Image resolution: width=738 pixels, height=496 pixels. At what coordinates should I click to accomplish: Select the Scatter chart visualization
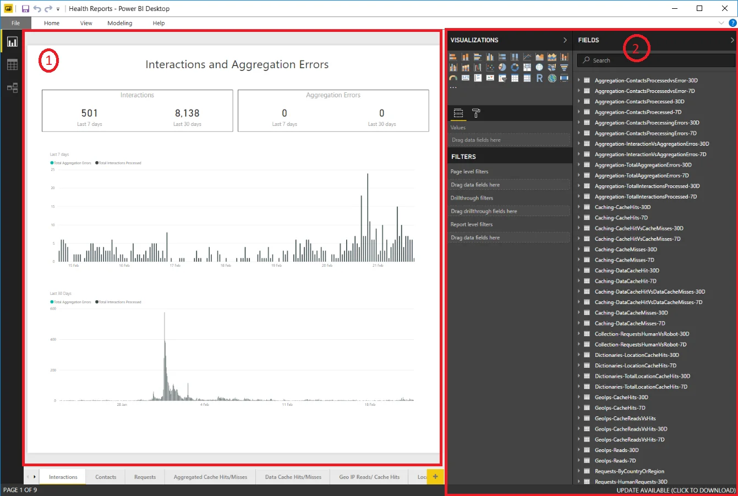490,67
